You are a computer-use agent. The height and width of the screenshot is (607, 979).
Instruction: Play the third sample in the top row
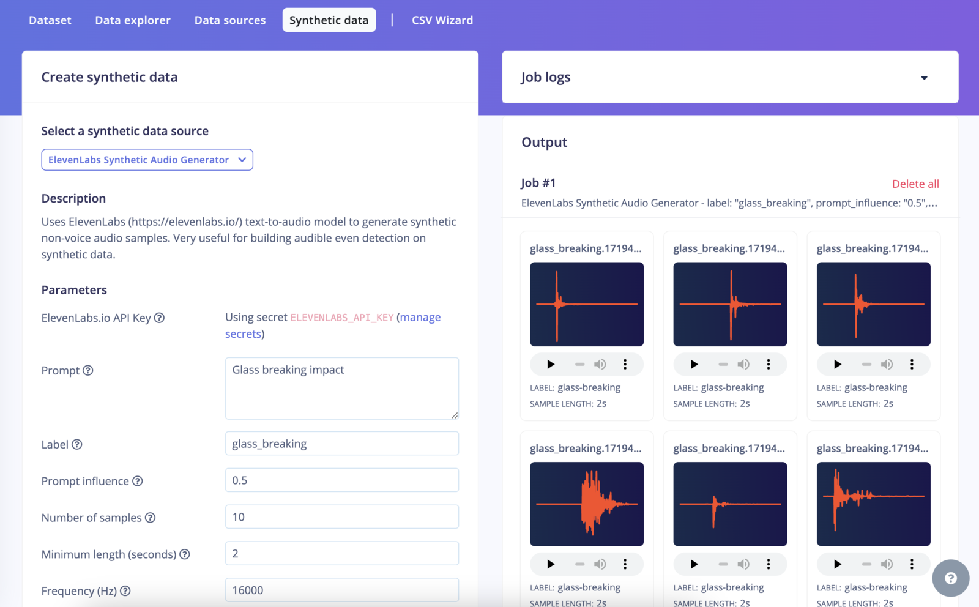[838, 364]
